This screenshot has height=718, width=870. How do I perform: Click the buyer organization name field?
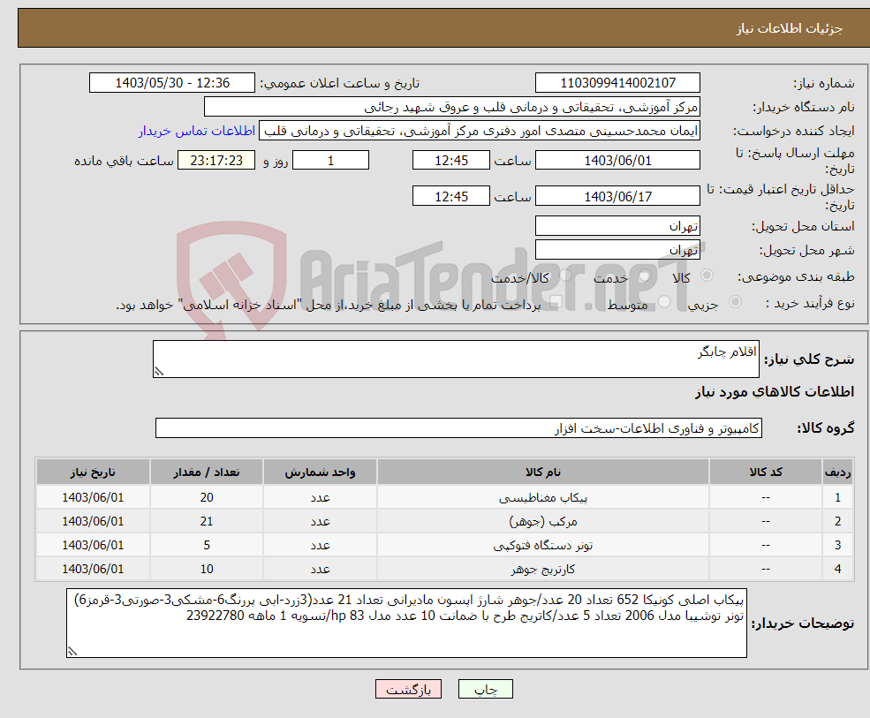(451, 107)
